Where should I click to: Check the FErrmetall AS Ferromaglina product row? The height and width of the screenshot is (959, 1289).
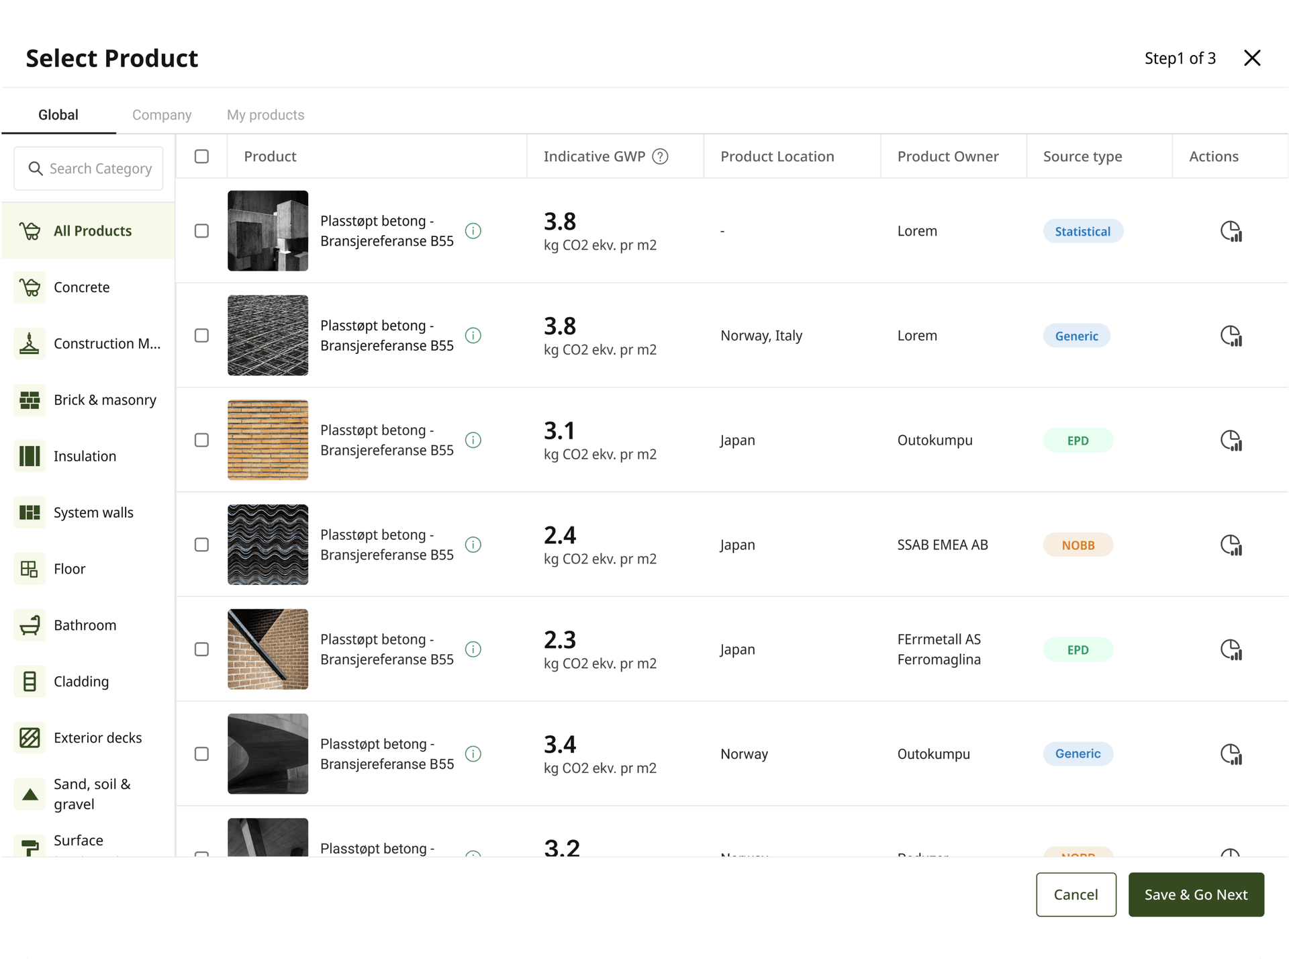(201, 649)
